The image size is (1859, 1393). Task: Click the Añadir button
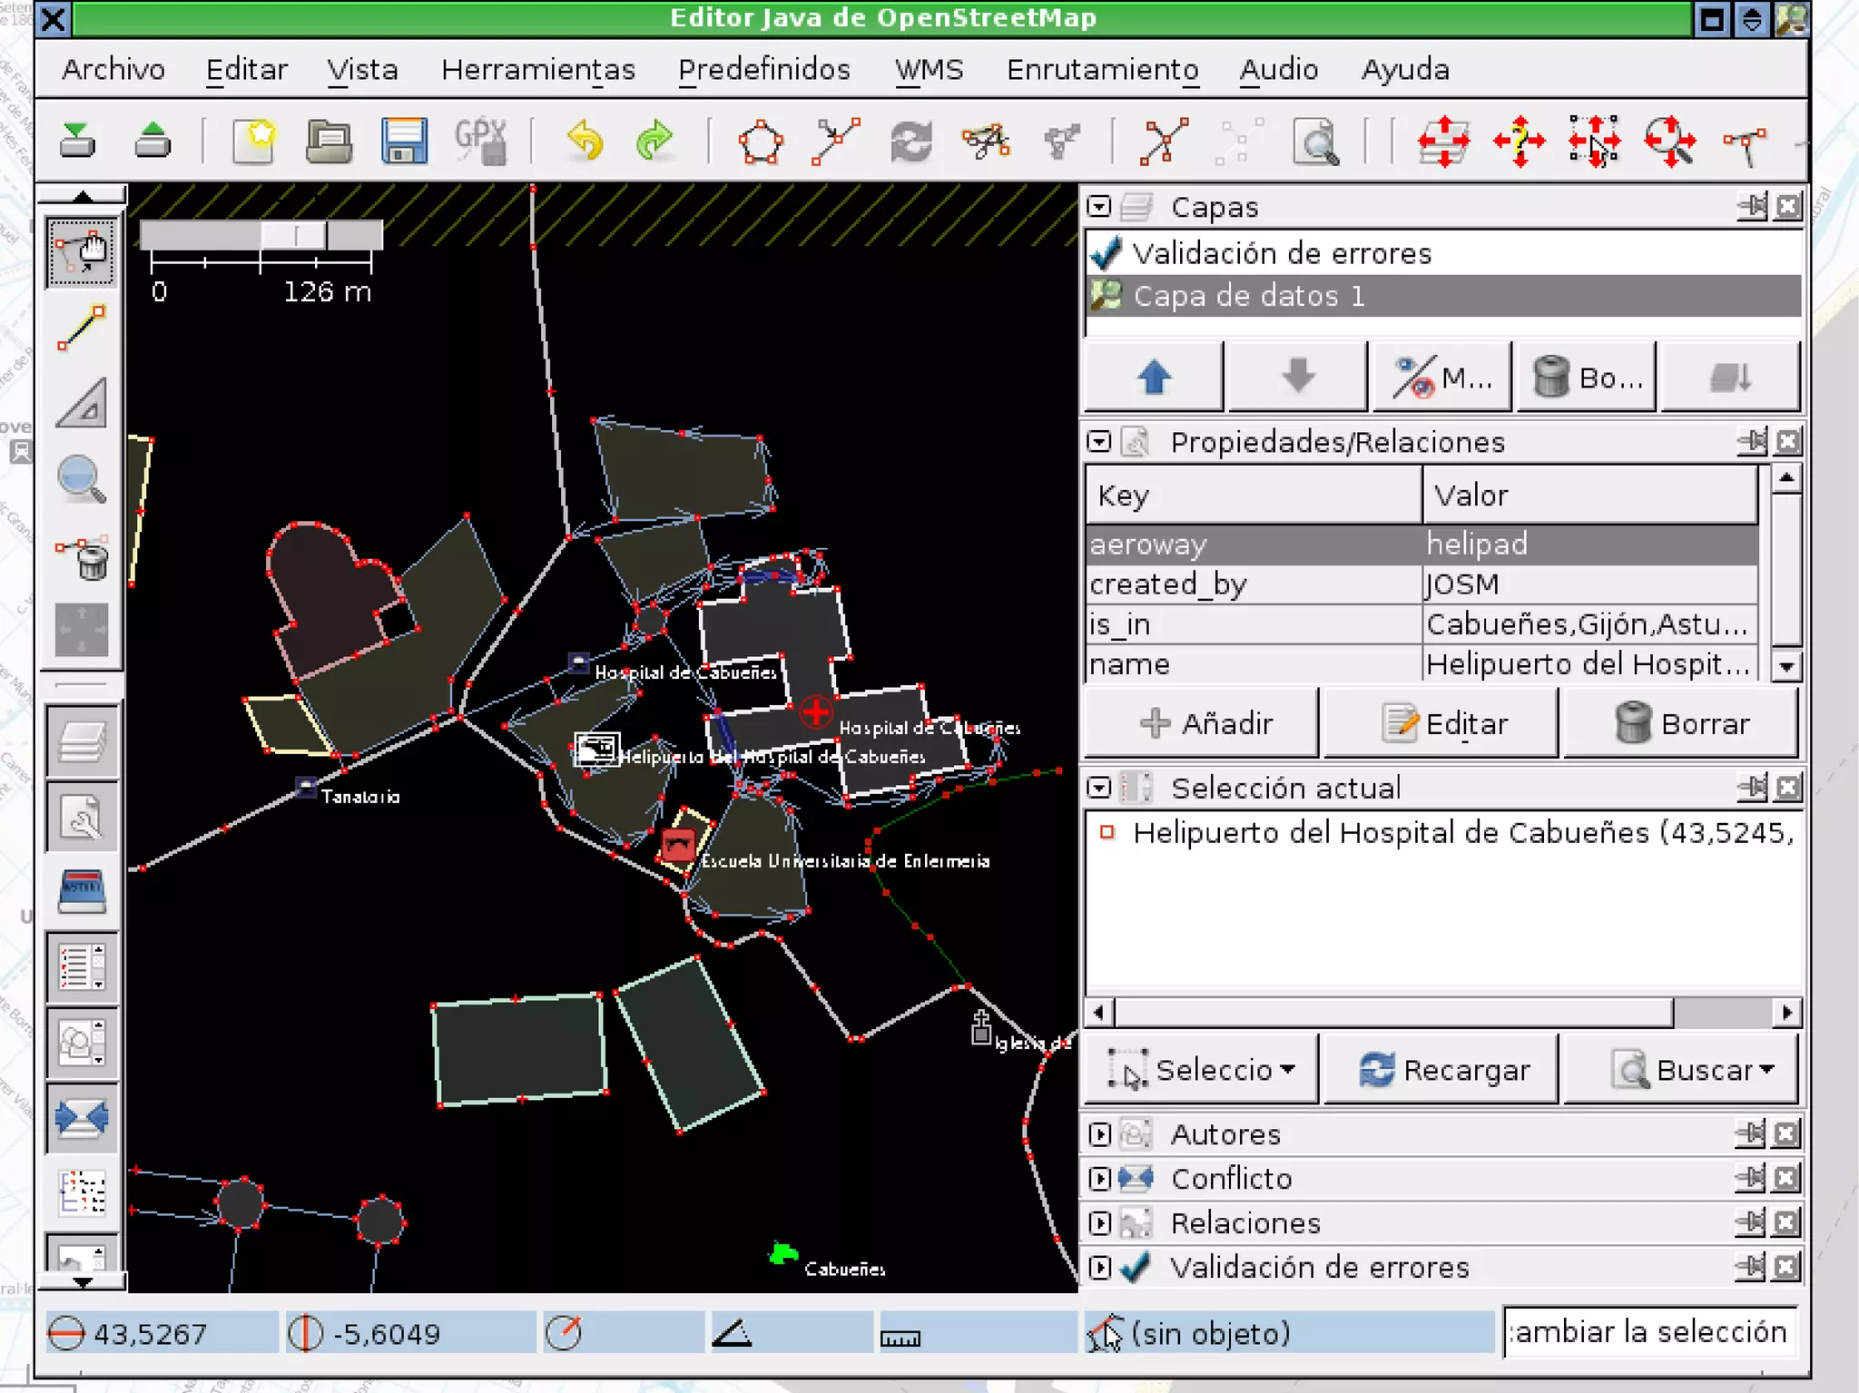[1203, 723]
